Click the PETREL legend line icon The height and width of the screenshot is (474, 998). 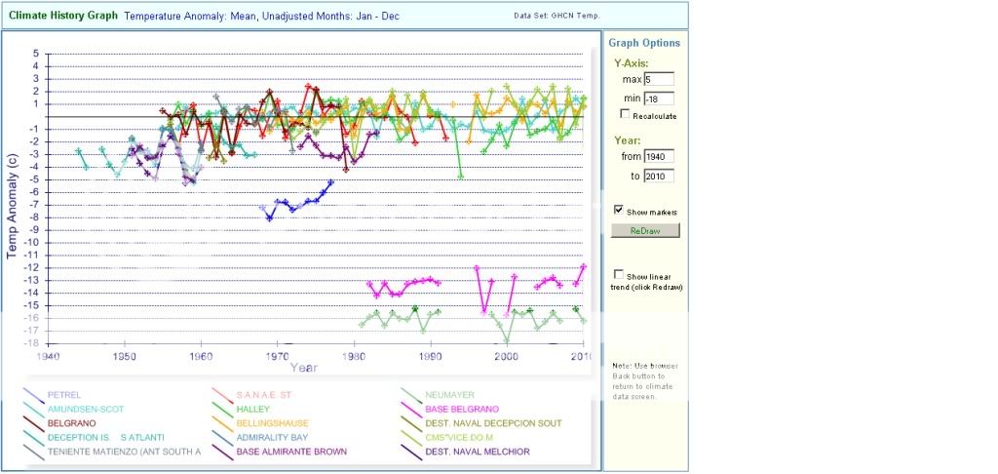point(32,396)
